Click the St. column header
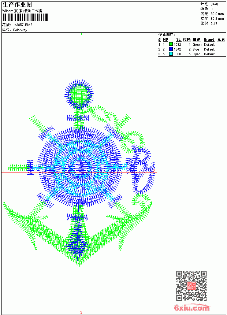 coord(179,40)
